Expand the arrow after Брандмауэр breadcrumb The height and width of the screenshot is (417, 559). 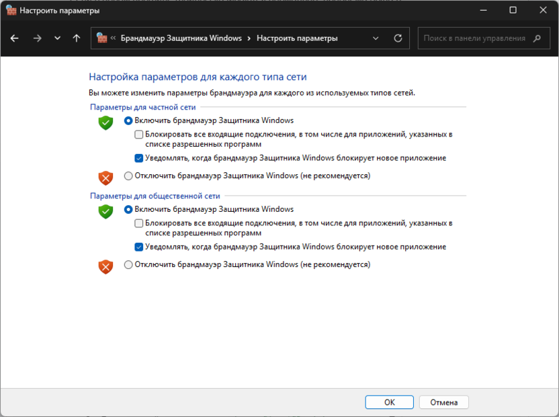(249, 38)
